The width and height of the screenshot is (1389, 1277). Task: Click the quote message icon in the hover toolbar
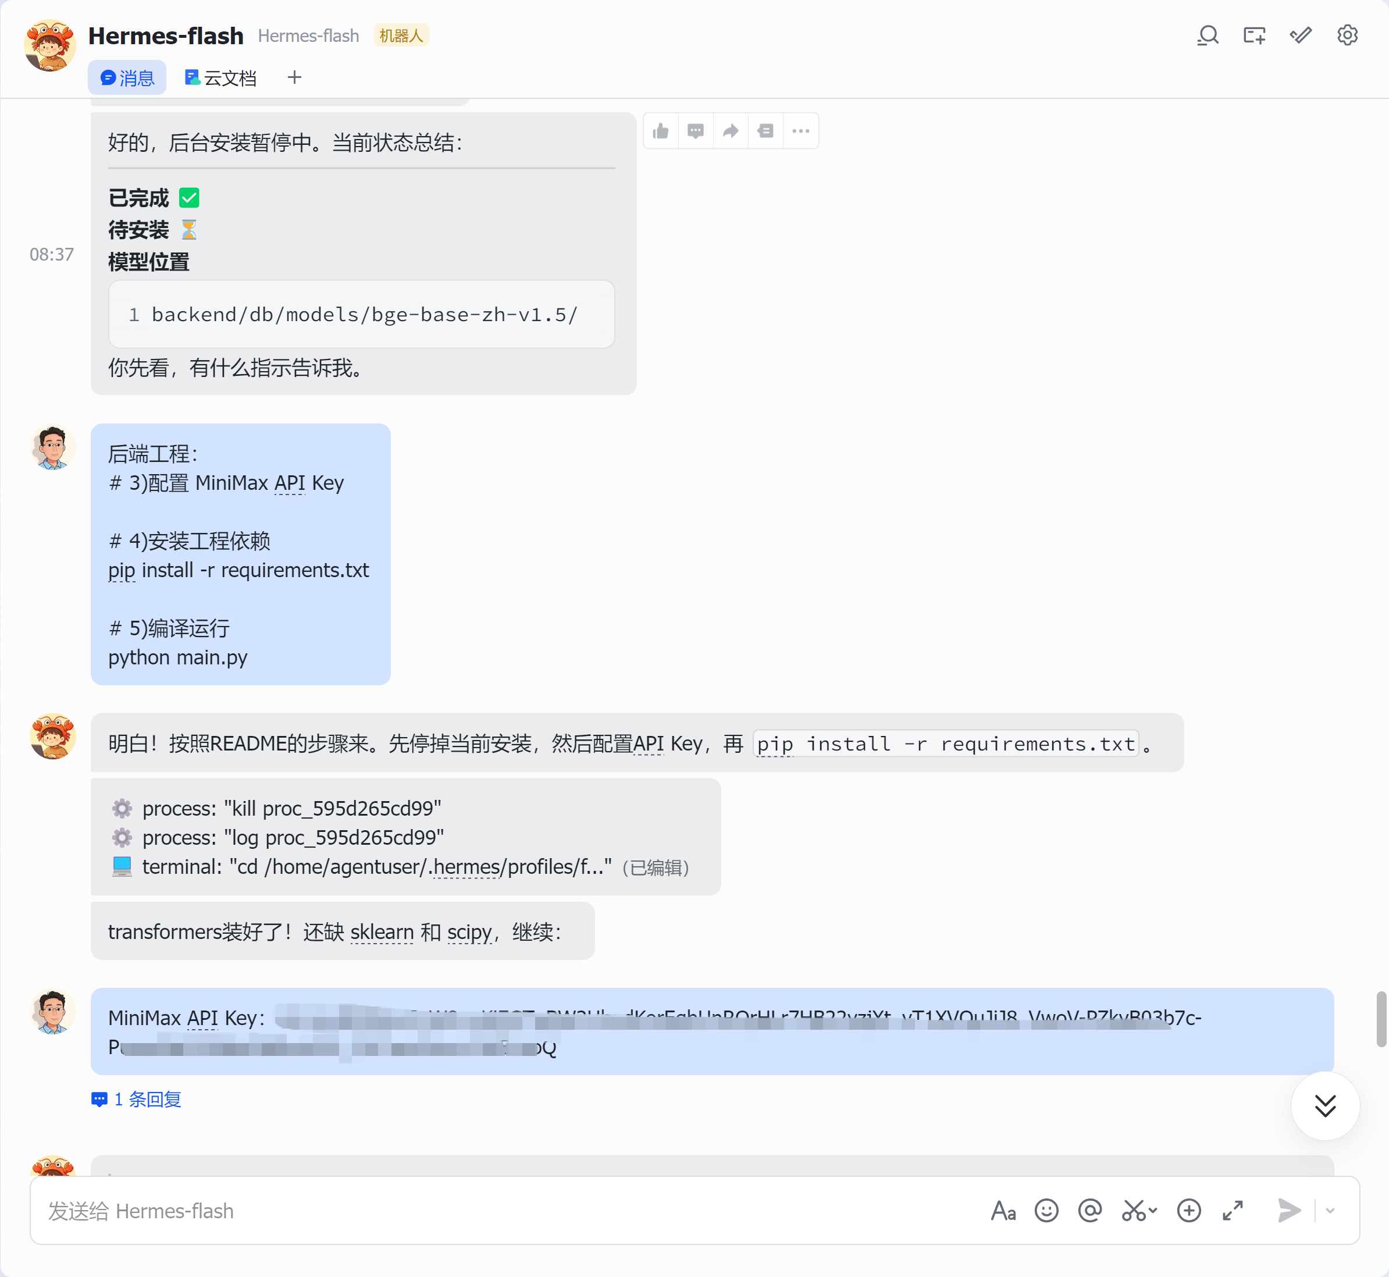(765, 130)
